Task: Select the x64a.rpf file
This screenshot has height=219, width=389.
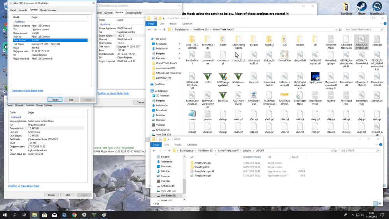Action: tap(223, 115)
